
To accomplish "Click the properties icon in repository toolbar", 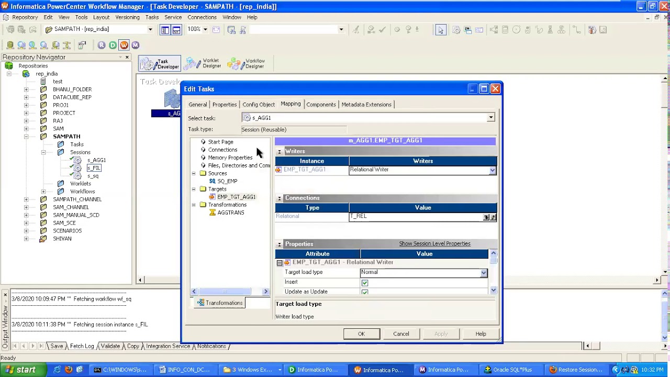I will (x=82, y=46).
